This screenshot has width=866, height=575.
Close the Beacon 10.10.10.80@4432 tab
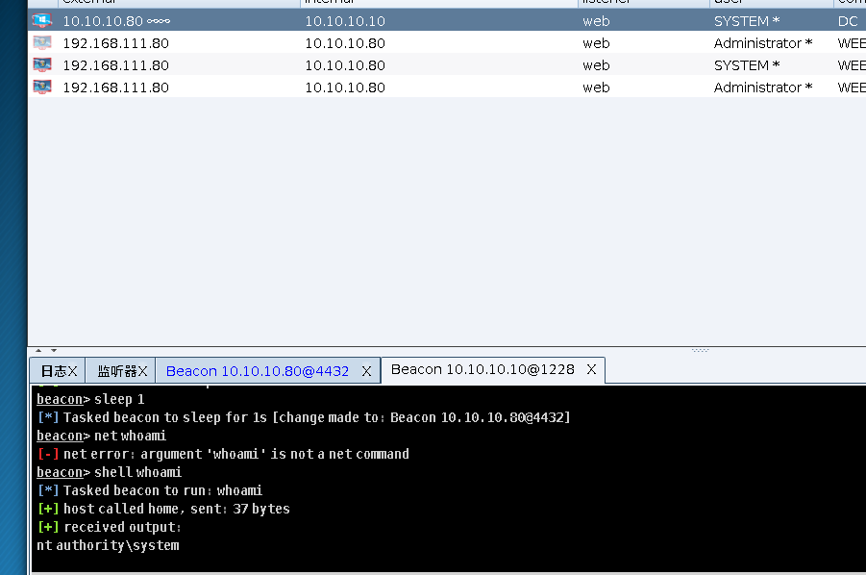click(366, 371)
